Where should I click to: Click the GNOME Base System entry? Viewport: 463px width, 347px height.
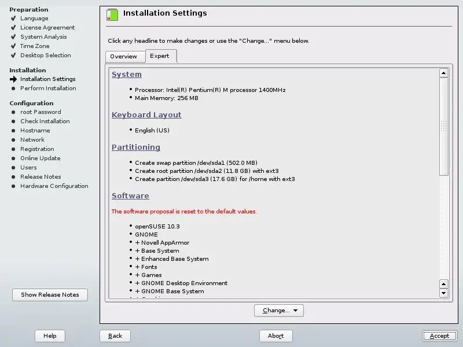pos(170,291)
